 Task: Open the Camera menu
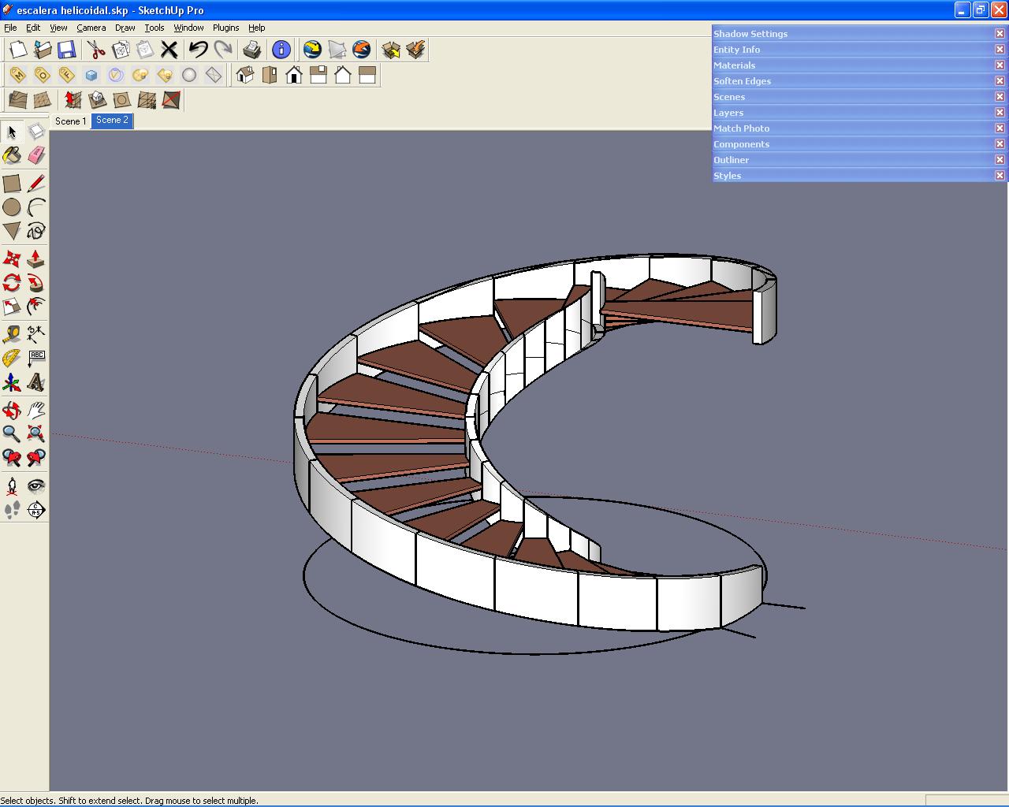point(91,28)
